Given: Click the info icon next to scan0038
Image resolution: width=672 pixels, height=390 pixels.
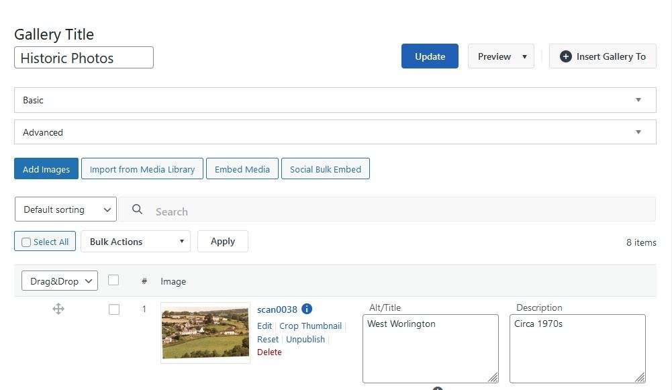Looking at the screenshot, I should coord(307,309).
